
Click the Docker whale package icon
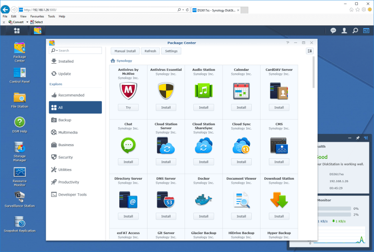tap(204, 200)
